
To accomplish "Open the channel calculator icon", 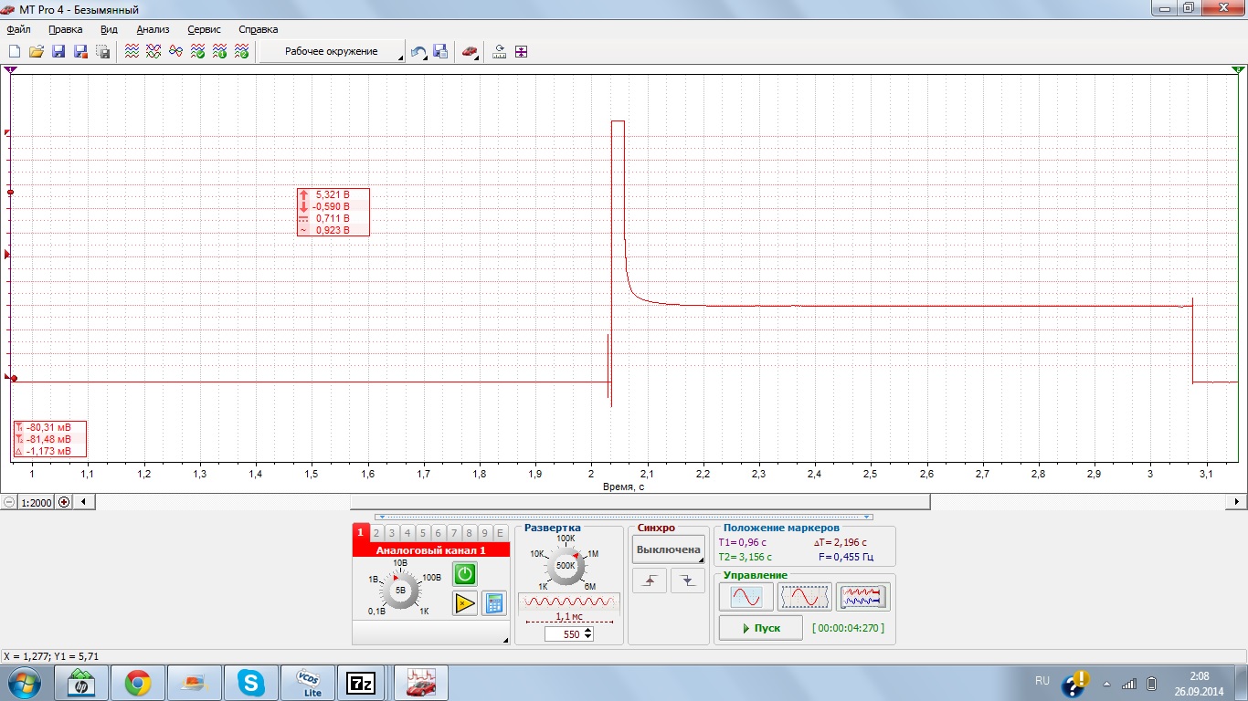I will pyautogui.click(x=494, y=602).
